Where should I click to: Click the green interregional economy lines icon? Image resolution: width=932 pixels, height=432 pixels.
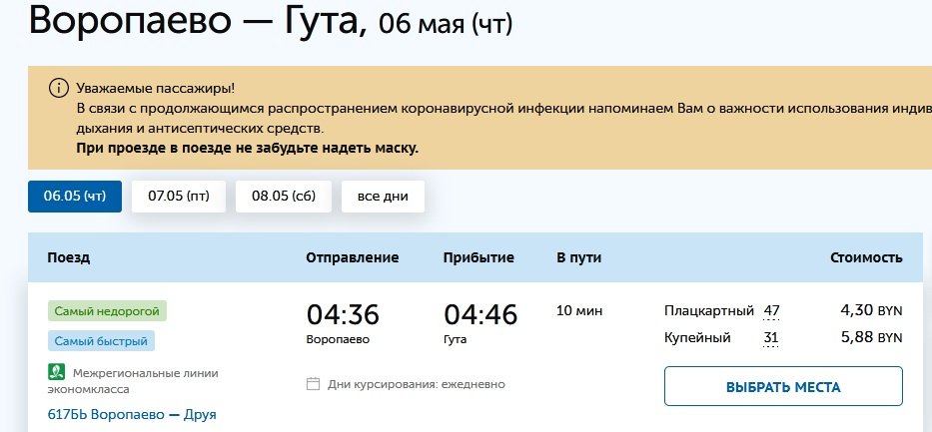click(57, 373)
